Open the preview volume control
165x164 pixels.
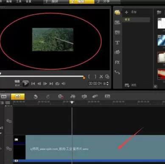point(64,84)
